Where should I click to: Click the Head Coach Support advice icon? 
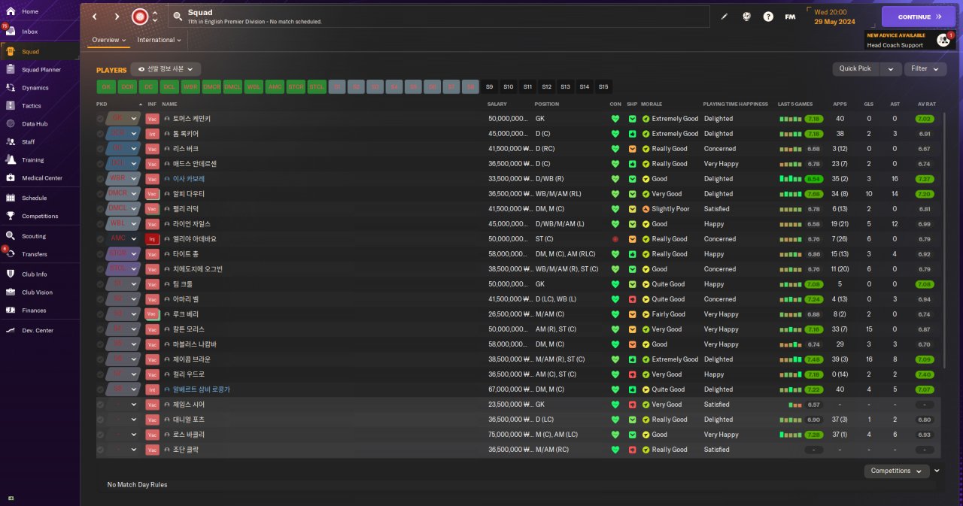click(x=943, y=40)
